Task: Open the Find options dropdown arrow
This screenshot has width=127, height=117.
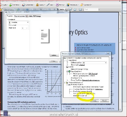Action: tap(99, 9)
